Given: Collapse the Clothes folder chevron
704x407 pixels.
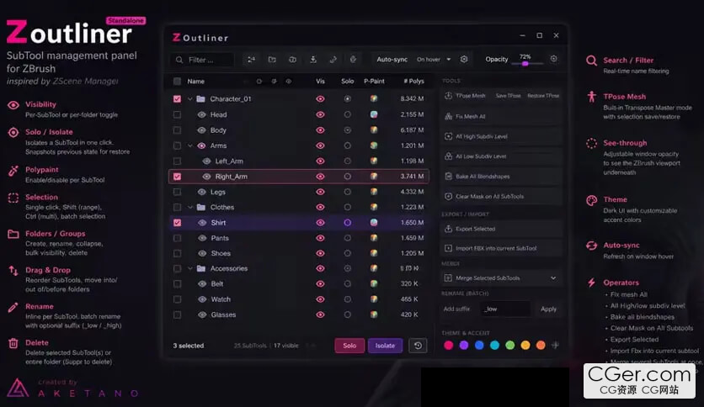Looking at the screenshot, I should [190, 207].
